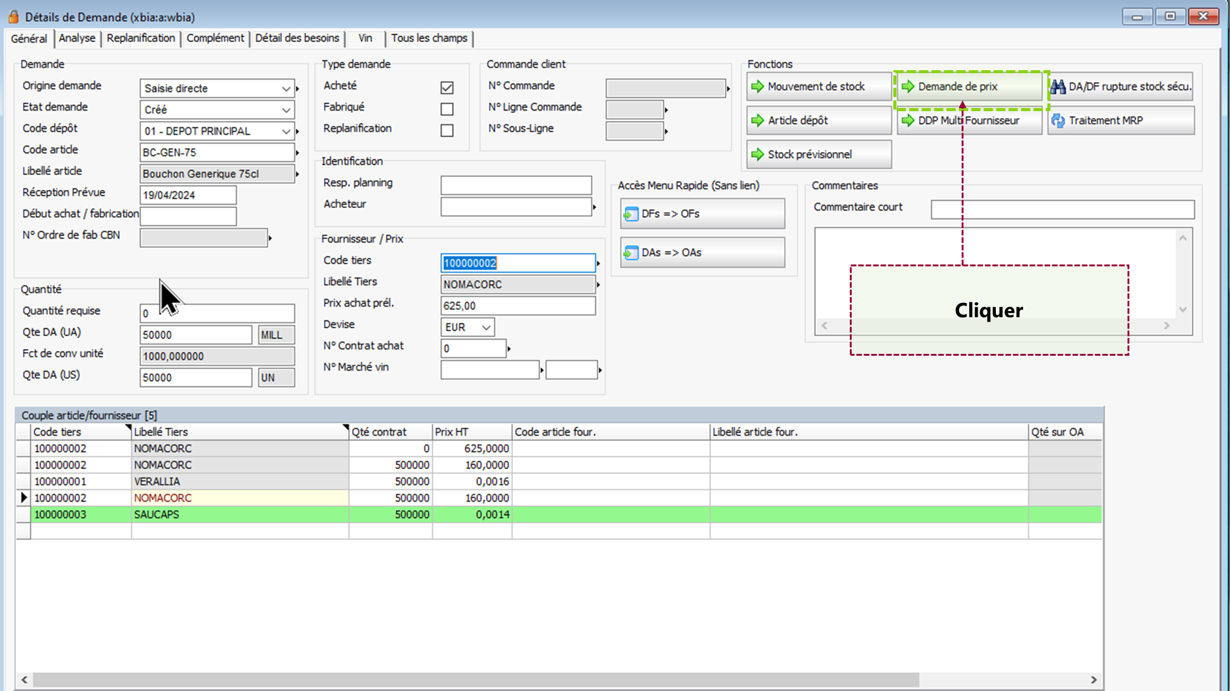Switch to the Analyse tab
The image size is (1230, 691).
77,38
